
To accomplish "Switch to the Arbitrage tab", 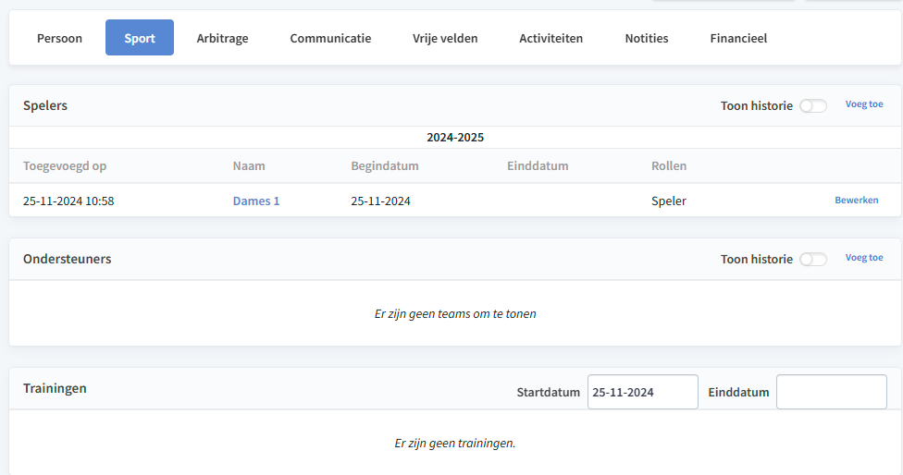I will tap(222, 38).
